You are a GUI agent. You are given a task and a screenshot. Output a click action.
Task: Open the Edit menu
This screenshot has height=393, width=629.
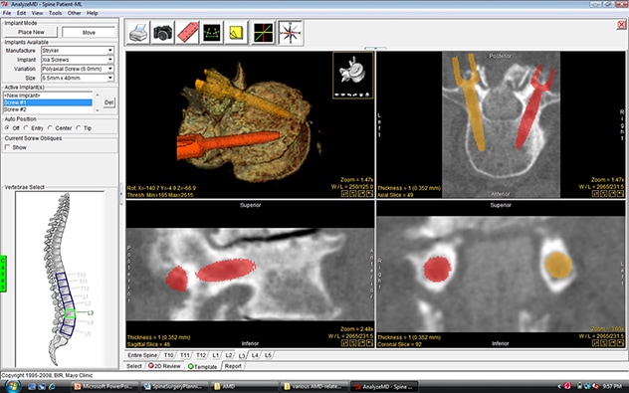(21, 13)
